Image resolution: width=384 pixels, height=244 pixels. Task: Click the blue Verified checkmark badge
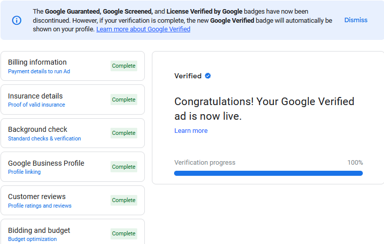point(208,76)
